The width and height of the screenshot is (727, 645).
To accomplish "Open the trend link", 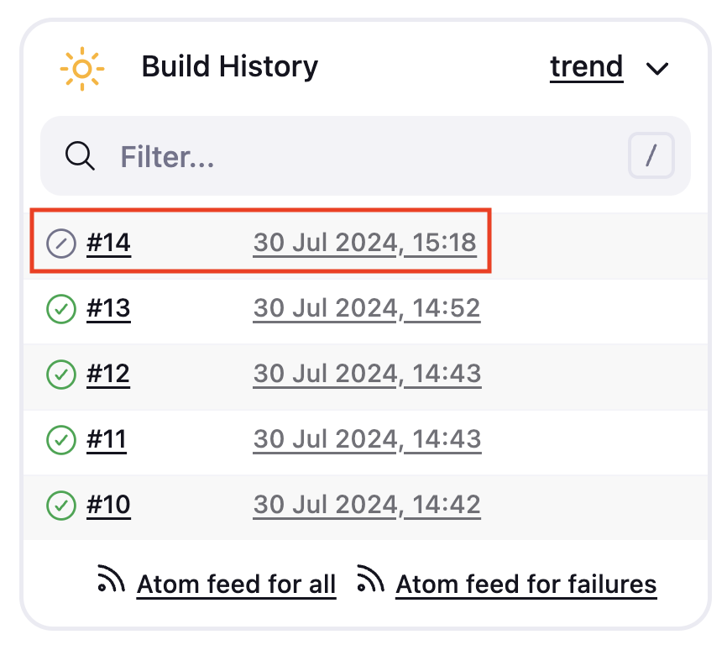I will coord(587,67).
